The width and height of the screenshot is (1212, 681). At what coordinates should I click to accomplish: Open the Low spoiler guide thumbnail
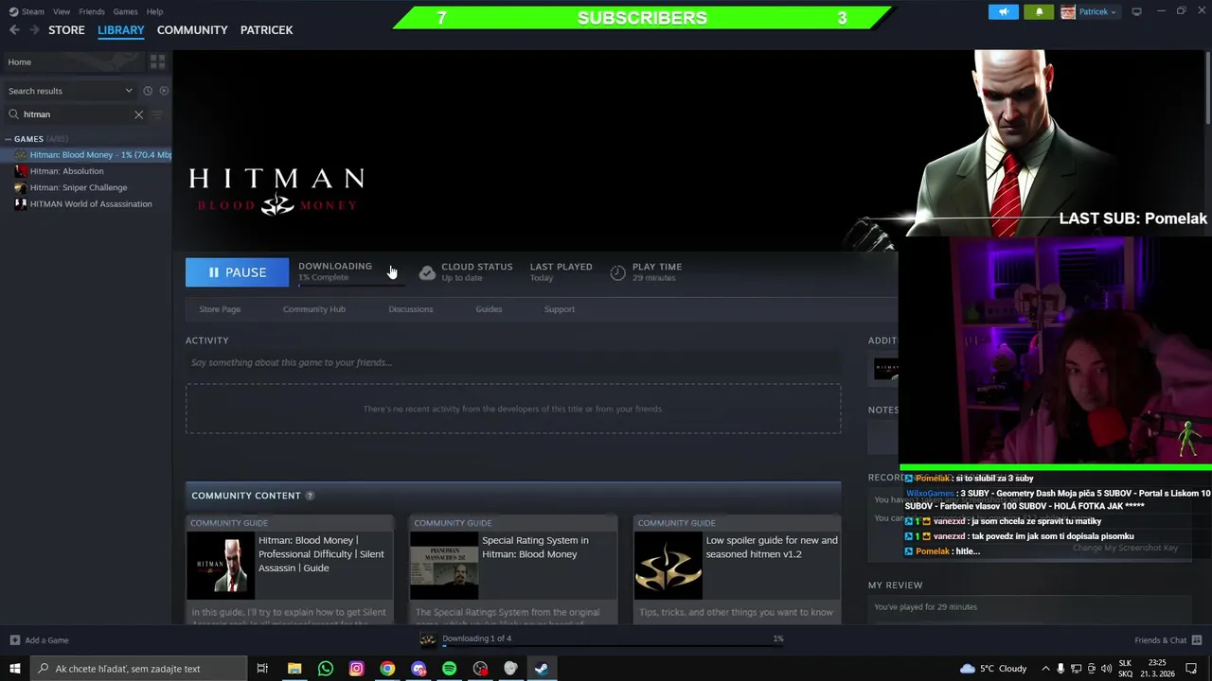(668, 565)
